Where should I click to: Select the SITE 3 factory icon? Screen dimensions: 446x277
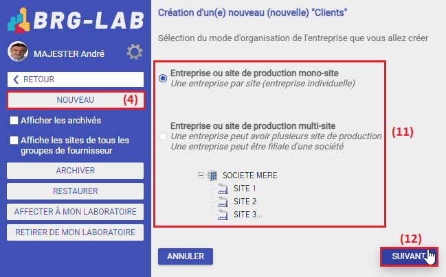point(223,215)
